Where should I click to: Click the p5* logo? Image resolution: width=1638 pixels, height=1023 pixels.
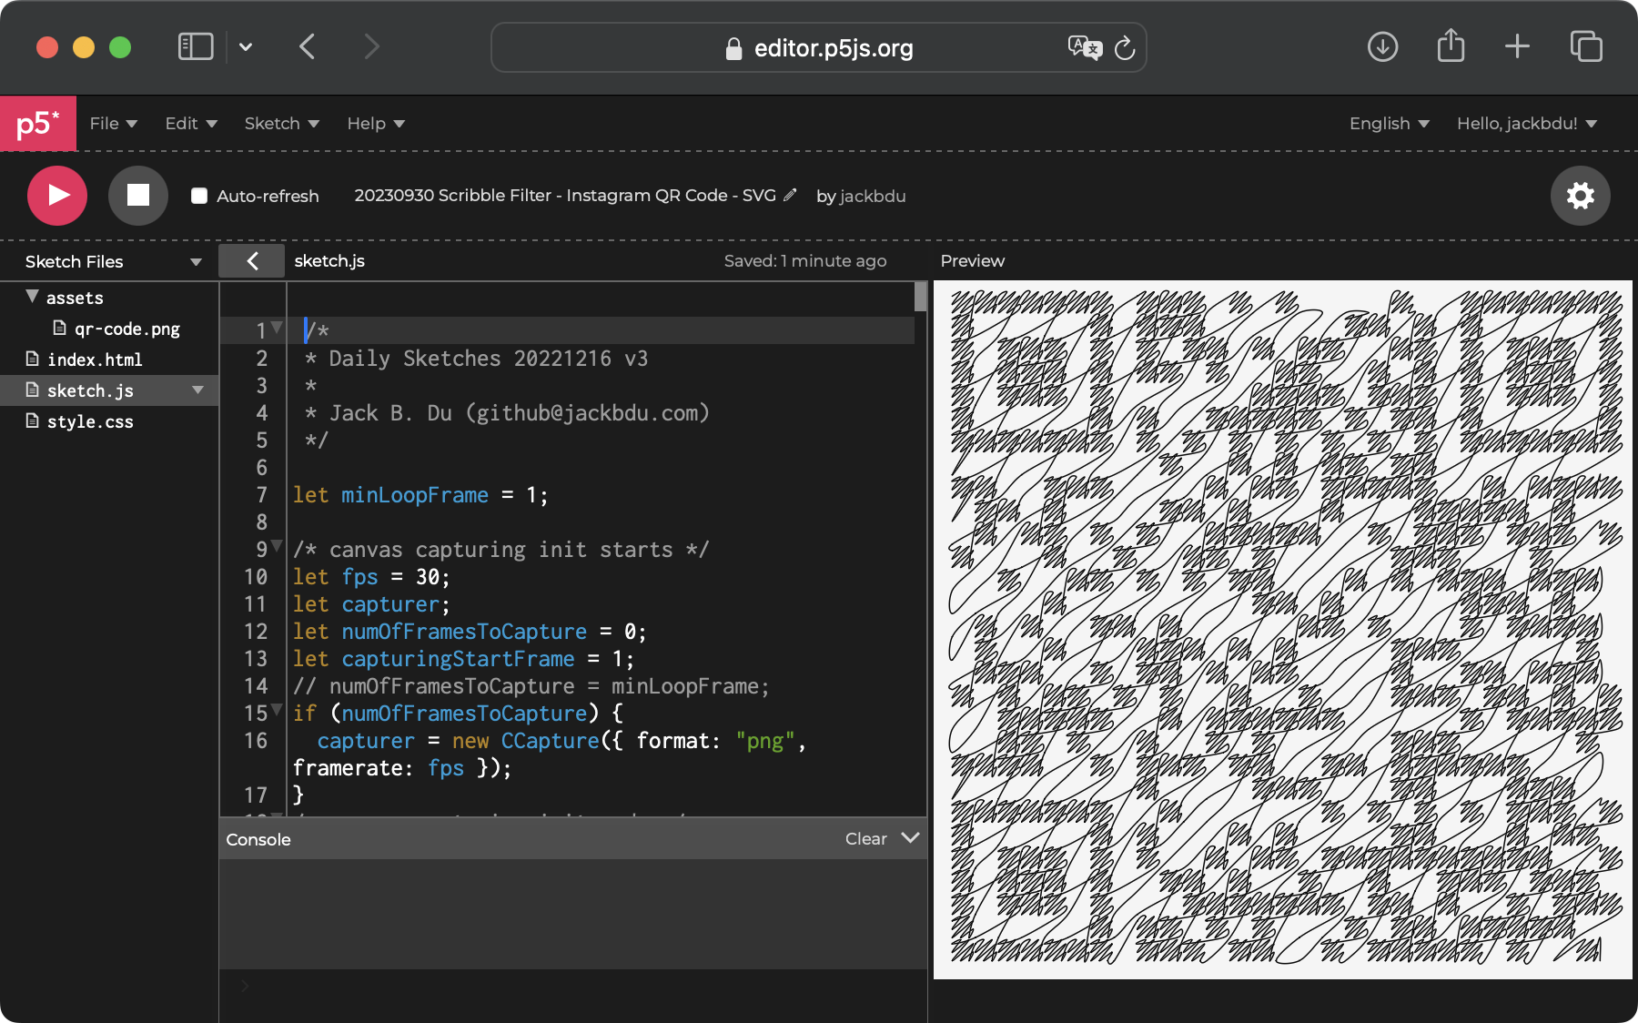pos(38,124)
